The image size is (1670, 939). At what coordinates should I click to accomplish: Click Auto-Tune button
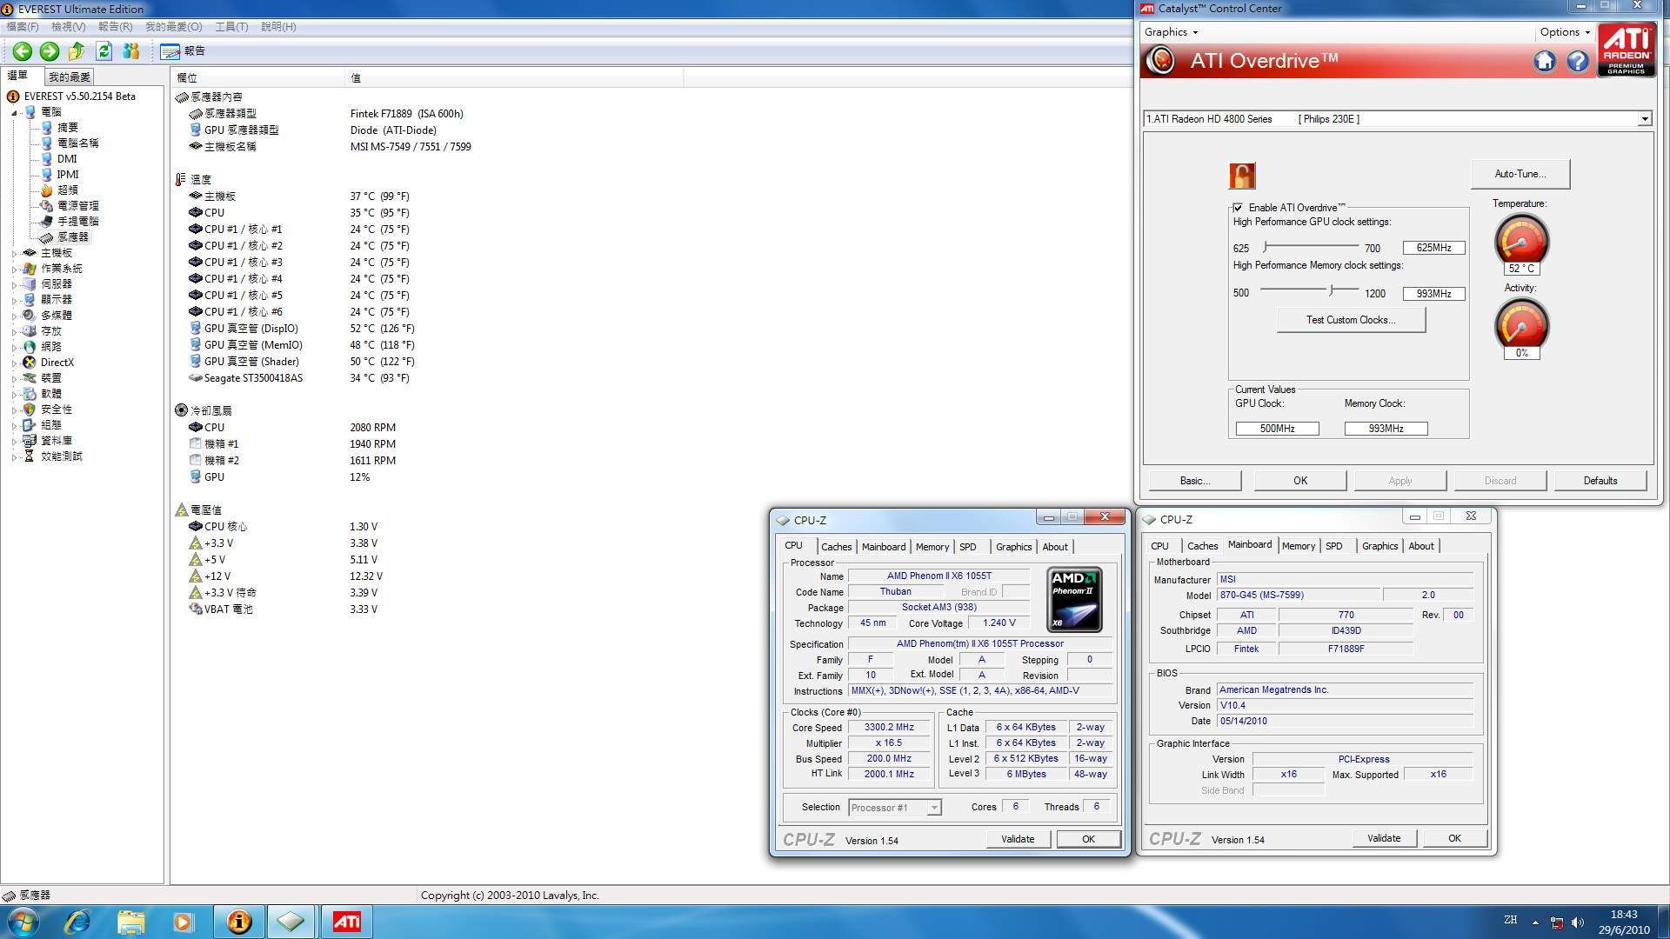(x=1520, y=174)
